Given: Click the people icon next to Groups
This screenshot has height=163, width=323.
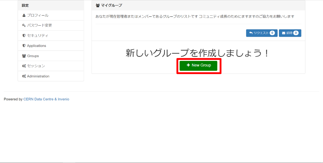Looking at the screenshot, I should coord(24,56).
